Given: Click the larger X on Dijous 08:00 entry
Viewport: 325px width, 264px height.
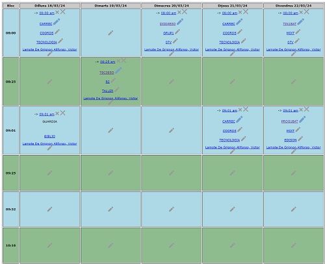Looking at the screenshot, I should [246, 12].
